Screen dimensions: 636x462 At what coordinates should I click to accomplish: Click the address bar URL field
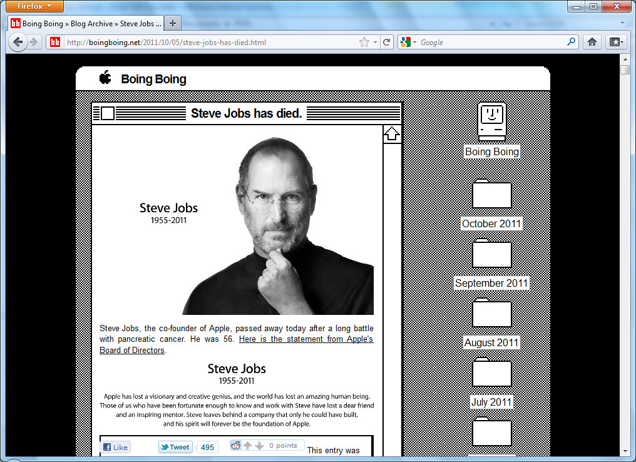point(207,43)
